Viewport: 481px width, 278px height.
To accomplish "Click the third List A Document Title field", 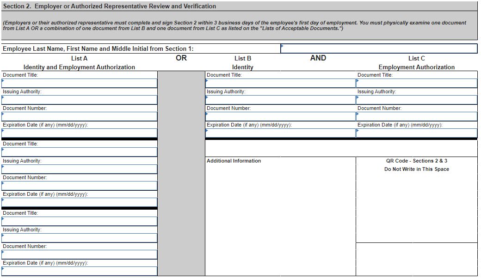I will click(79, 221).
